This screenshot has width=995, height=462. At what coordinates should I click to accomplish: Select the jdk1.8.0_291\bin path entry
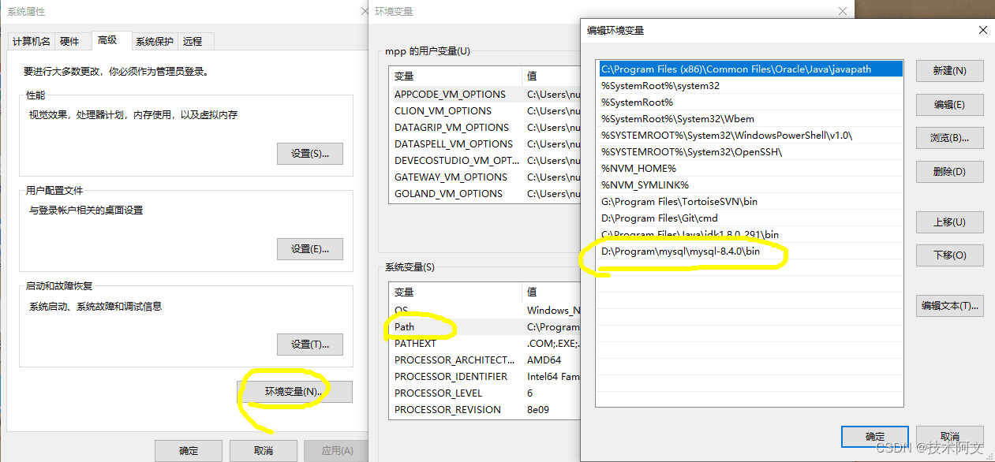pos(750,235)
